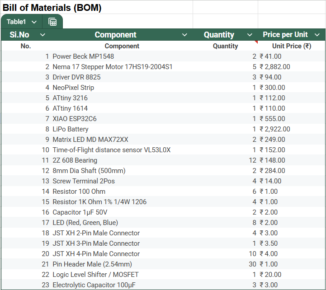326x290 pixels.
Task: Click the Price per Unit header label
Action: click(285, 34)
